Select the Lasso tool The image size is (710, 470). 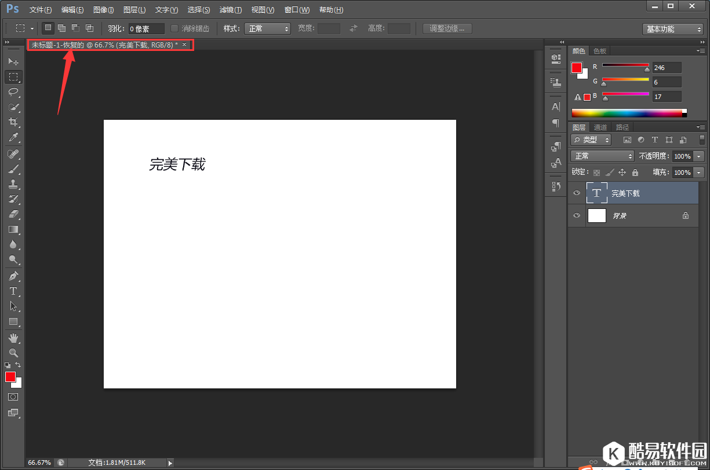13,92
